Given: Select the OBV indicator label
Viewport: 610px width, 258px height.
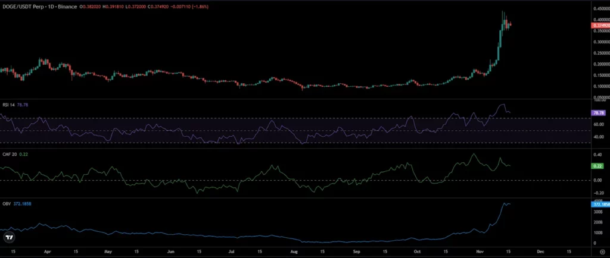Looking at the screenshot, I should tap(5, 204).
